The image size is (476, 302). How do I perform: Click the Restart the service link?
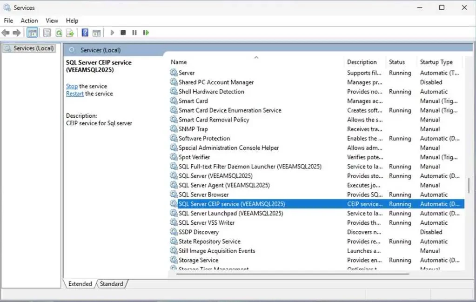point(74,94)
